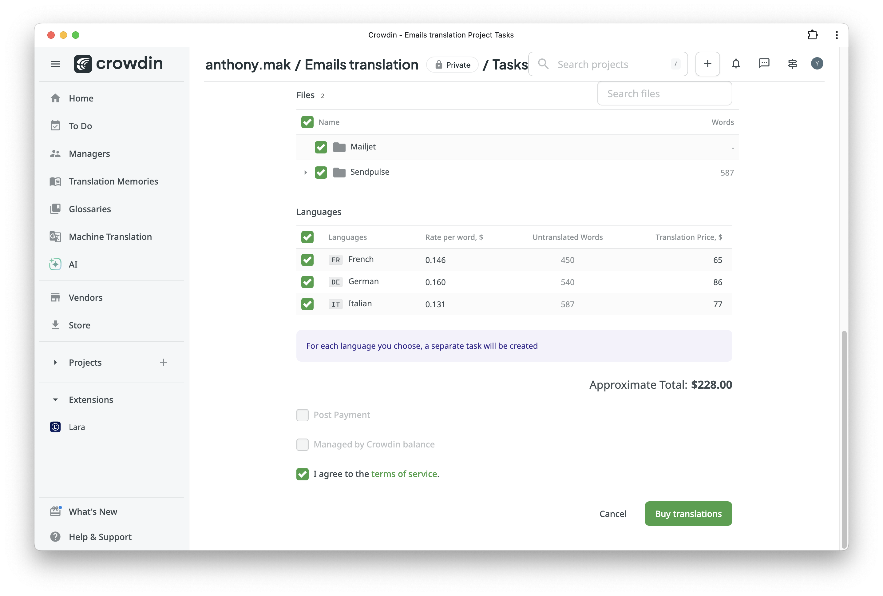The height and width of the screenshot is (596, 883).
Task: Click the browser extensions puzzle icon
Action: 812,35
